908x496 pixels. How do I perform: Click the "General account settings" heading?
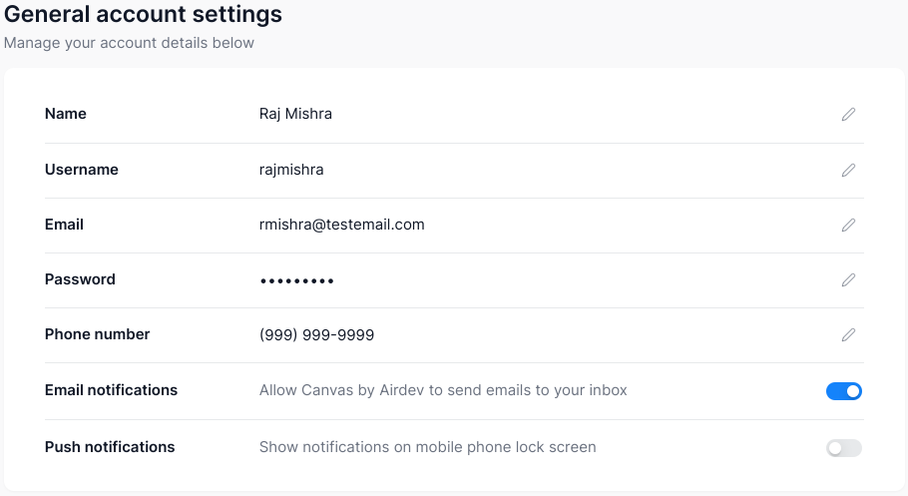(143, 15)
